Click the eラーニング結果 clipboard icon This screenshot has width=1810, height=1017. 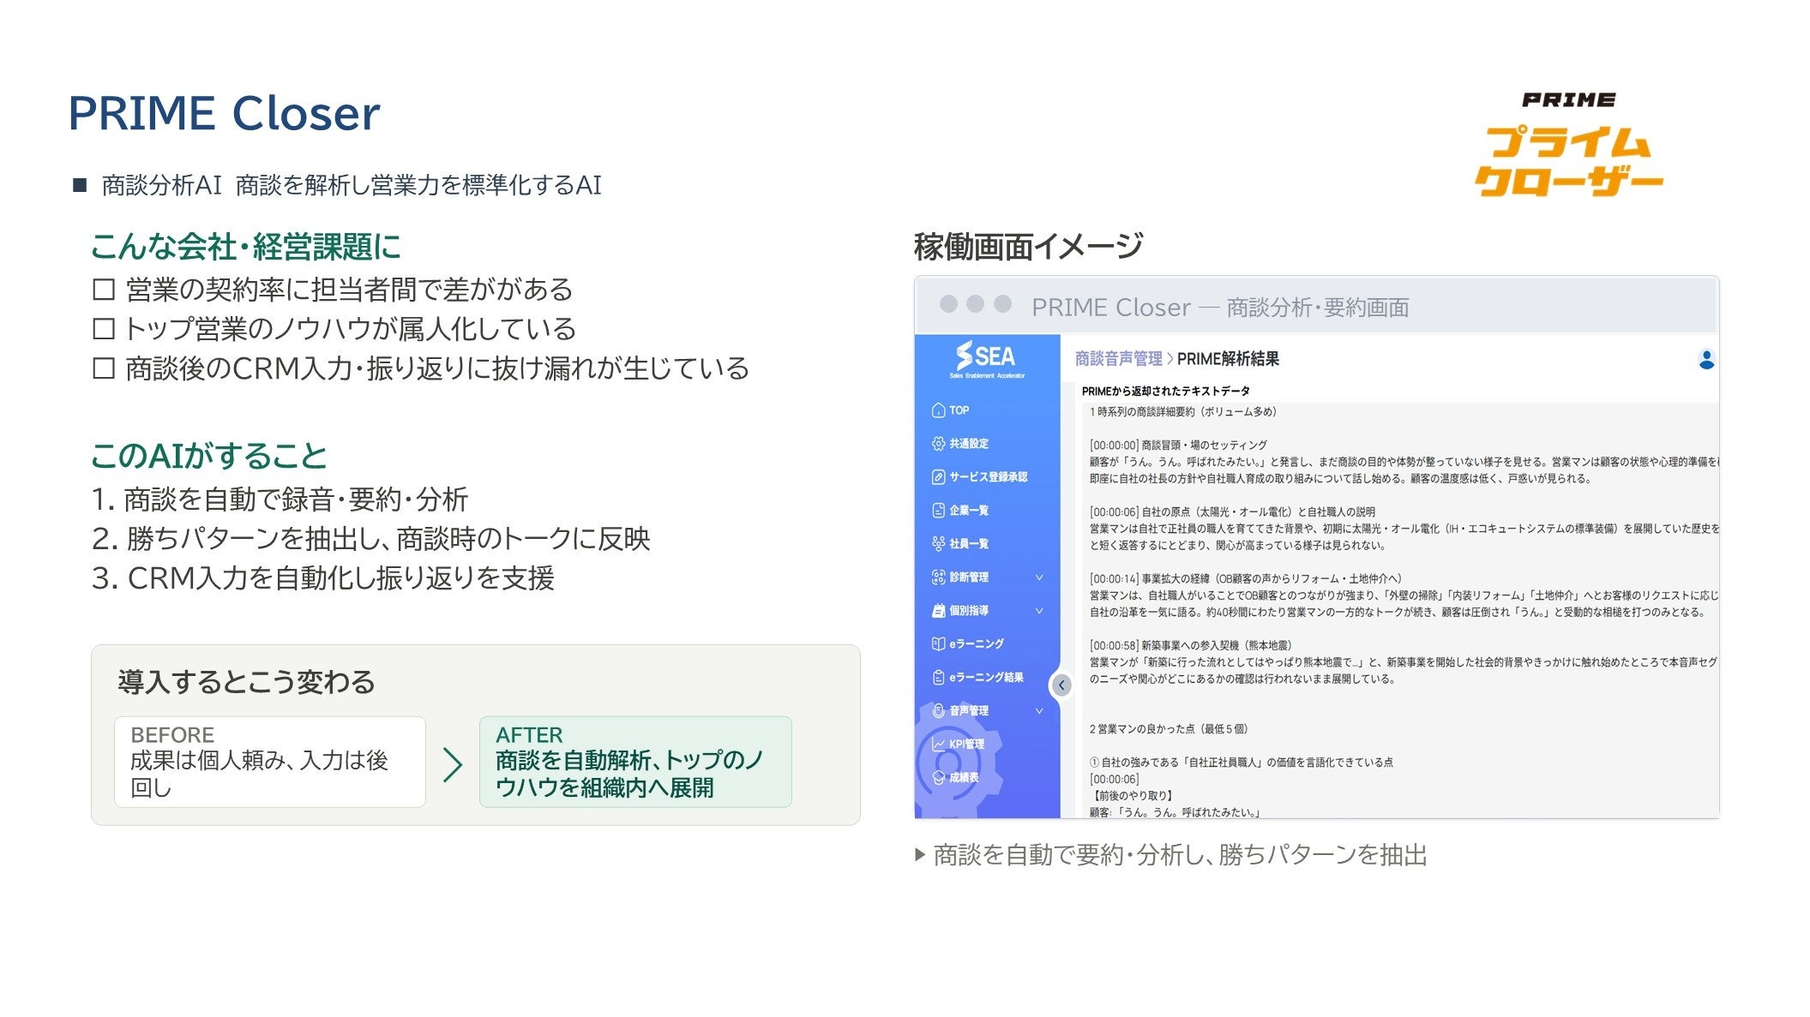tap(938, 678)
